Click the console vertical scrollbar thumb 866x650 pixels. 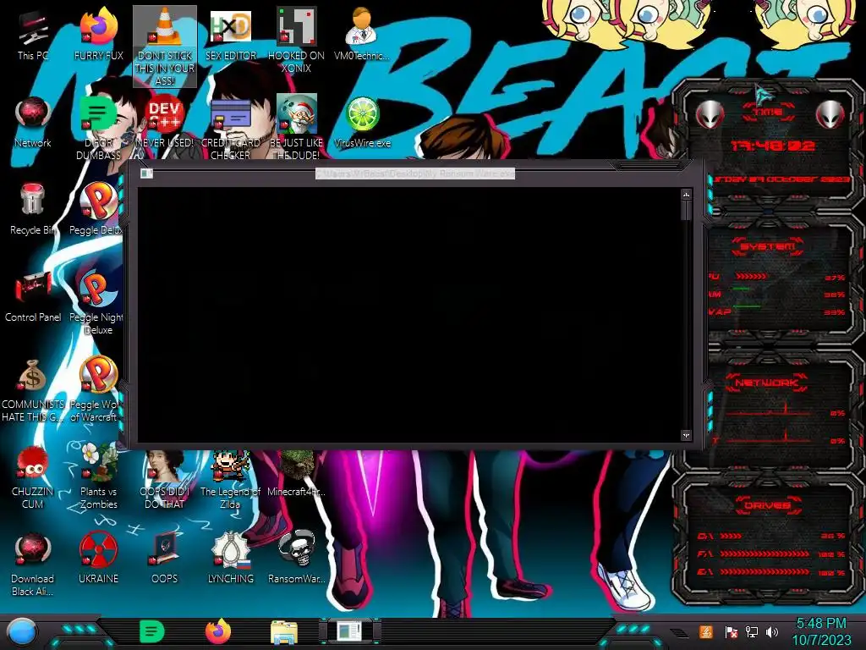pyautogui.click(x=686, y=210)
